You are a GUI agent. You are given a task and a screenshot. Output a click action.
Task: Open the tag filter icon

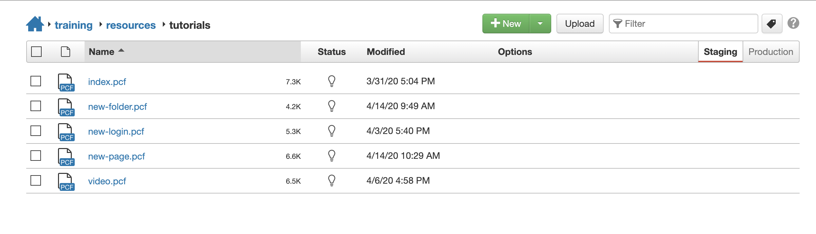(772, 24)
